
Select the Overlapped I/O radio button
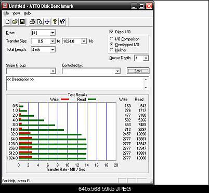[112, 45]
